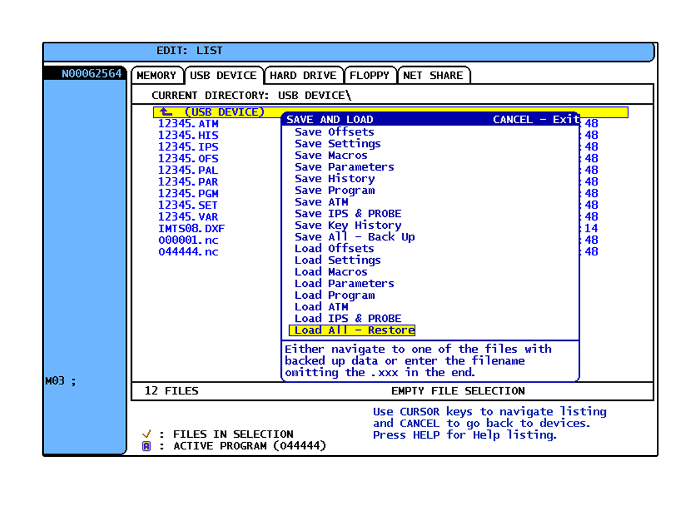Screen dimensions: 695x521
Task: Choose Save Offsets in the menu
Action: (x=334, y=132)
